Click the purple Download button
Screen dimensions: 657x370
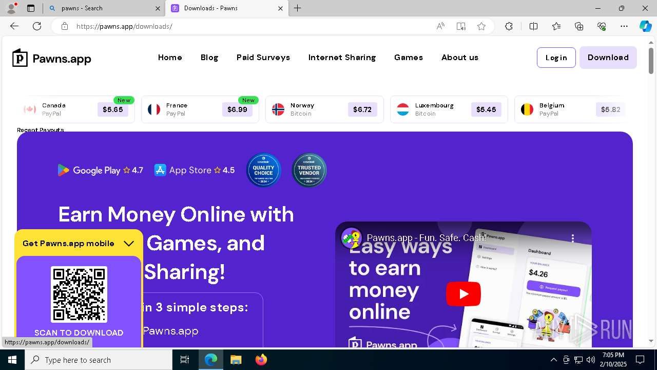click(x=608, y=58)
